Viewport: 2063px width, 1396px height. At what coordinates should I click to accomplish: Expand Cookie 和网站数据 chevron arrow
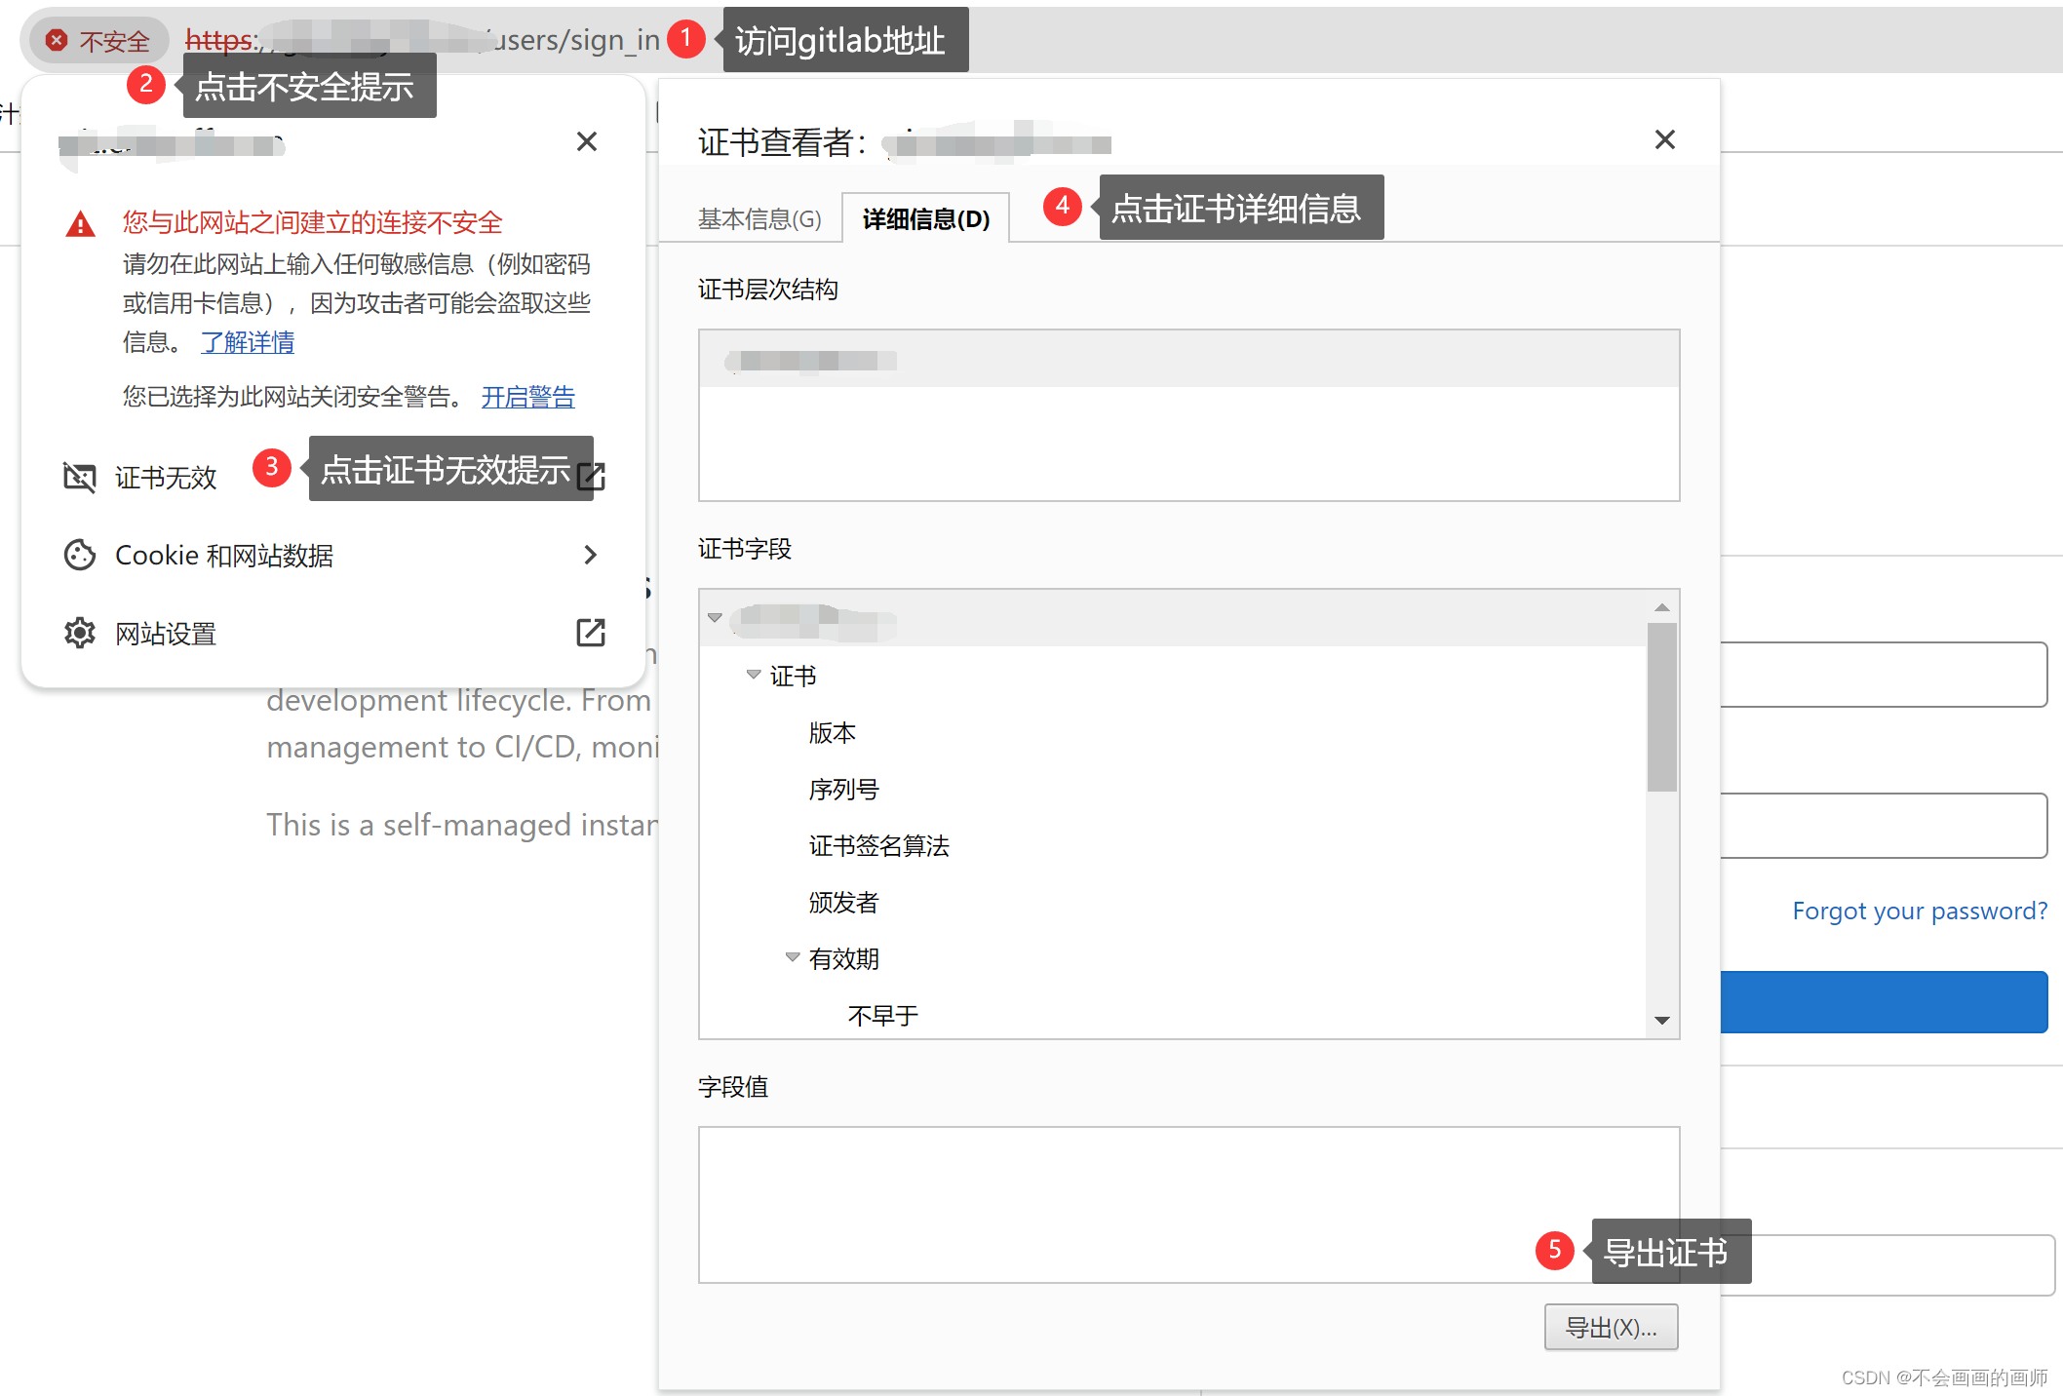tap(590, 555)
